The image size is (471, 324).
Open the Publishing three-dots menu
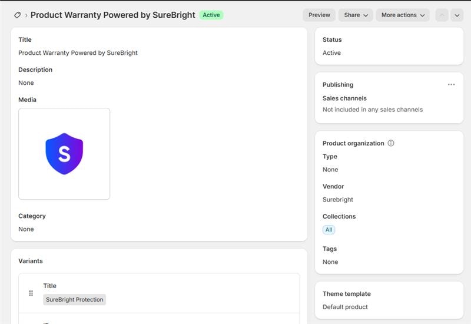click(x=451, y=84)
